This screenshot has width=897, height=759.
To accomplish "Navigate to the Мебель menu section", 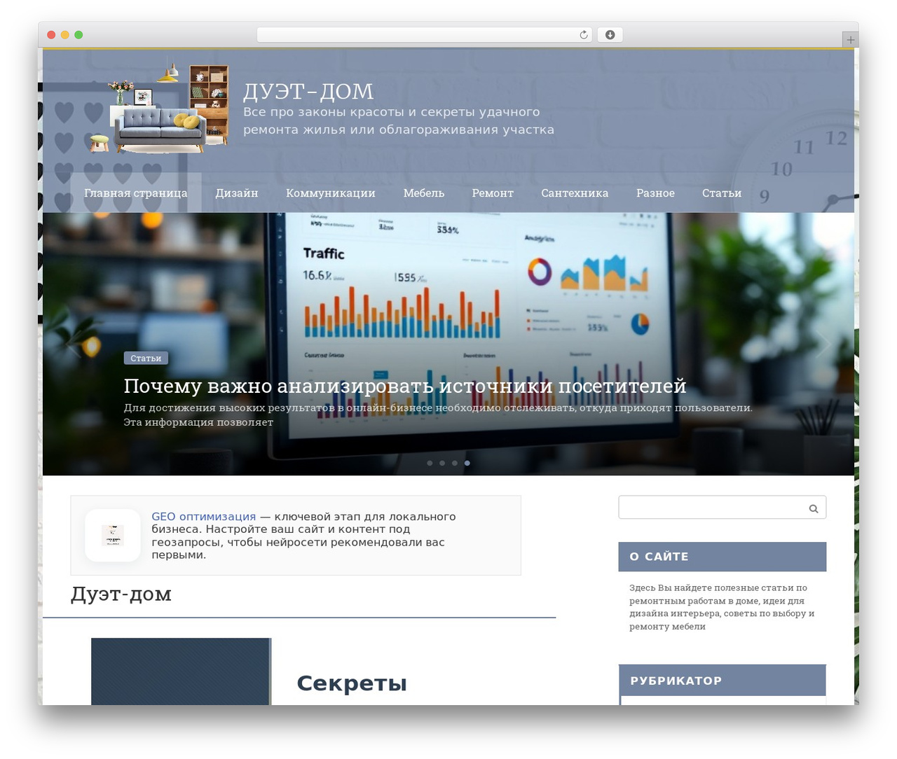I will (x=424, y=193).
